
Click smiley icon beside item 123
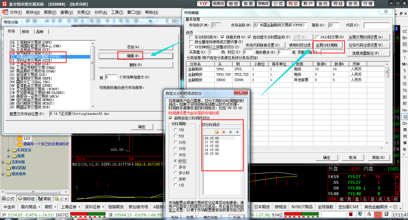point(20,138)
